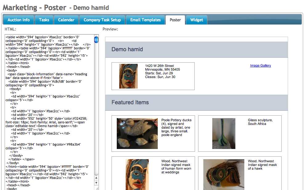Follow the Image Gallery link
This screenshot has width=305, height=190.
[260, 65]
